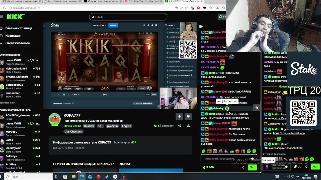The height and width of the screenshot is (180, 321).
Task: Open demonfaer channel
Action: [20, 94]
